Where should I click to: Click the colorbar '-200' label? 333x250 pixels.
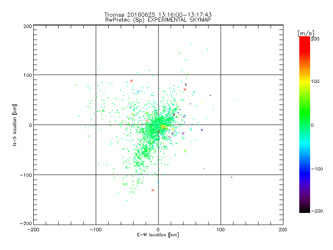click(x=317, y=211)
